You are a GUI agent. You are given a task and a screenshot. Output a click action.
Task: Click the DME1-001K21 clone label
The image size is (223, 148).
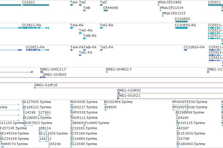coord(129,96)
